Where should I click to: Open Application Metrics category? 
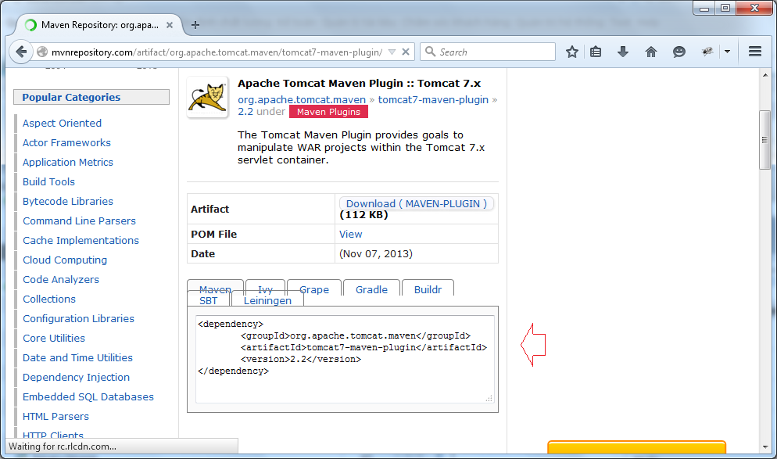coord(68,162)
